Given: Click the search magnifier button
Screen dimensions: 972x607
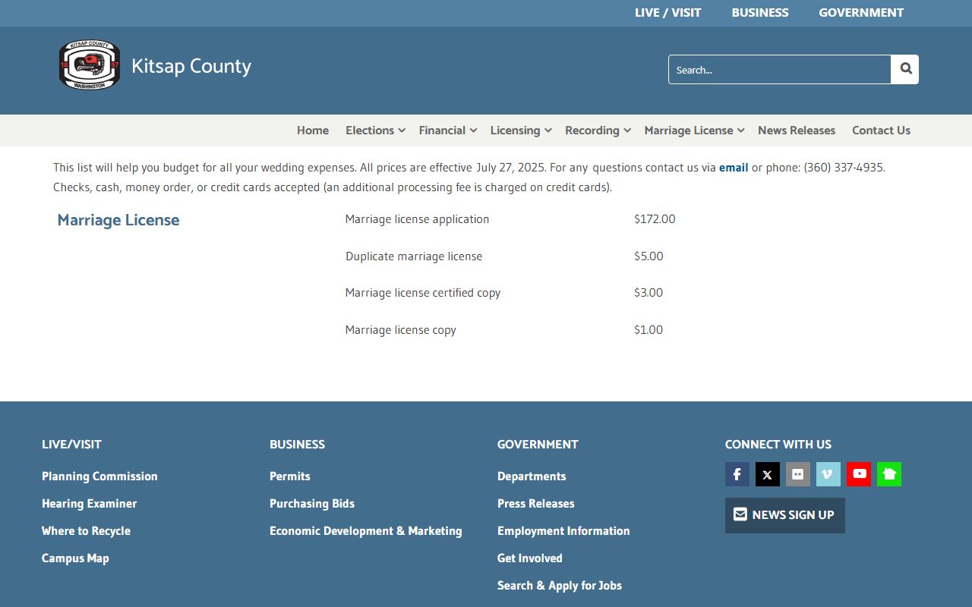Looking at the screenshot, I should [905, 69].
